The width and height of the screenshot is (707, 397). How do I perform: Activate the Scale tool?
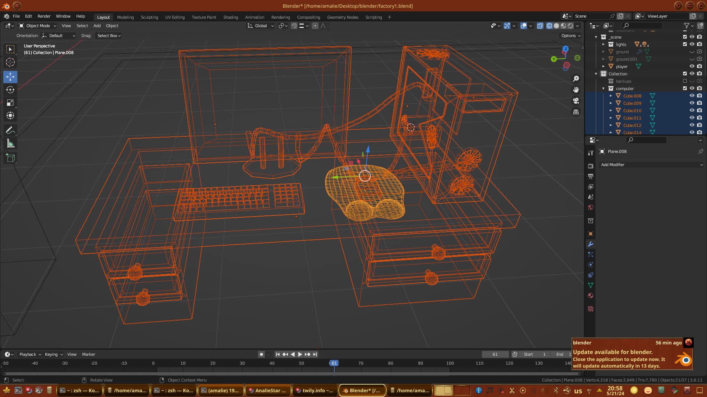point(10,103)
